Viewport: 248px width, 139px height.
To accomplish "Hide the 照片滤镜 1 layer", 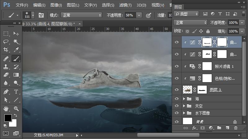I will tap(177, 66).
